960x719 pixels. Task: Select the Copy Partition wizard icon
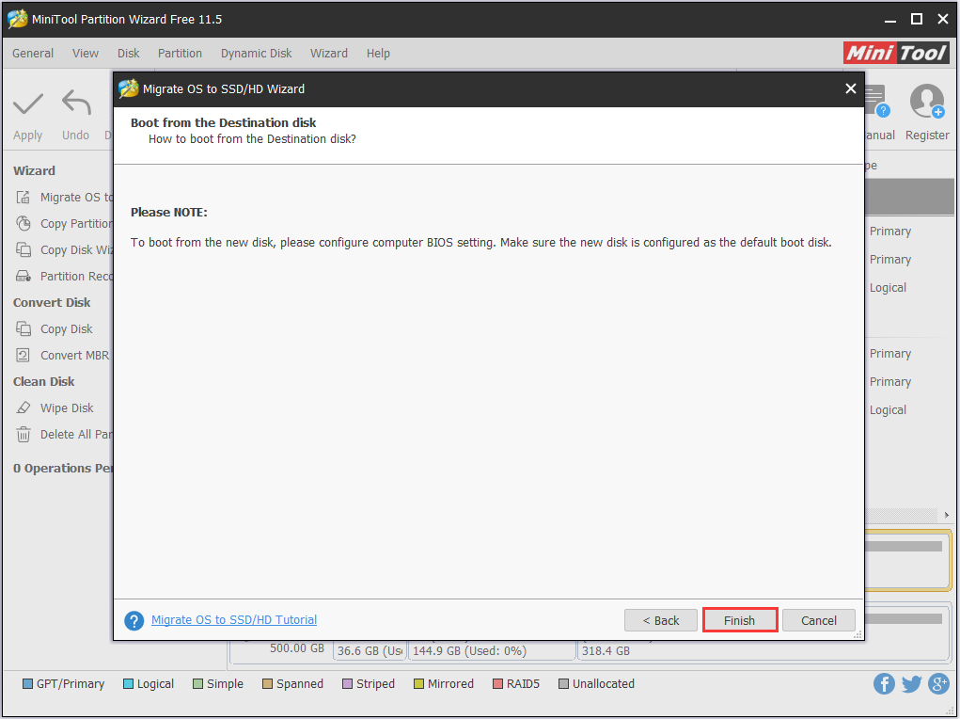pos(24,224)
